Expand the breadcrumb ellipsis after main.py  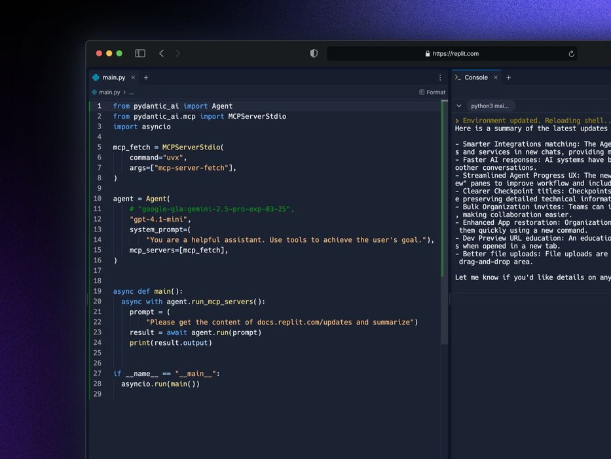[x=131, y=92]
